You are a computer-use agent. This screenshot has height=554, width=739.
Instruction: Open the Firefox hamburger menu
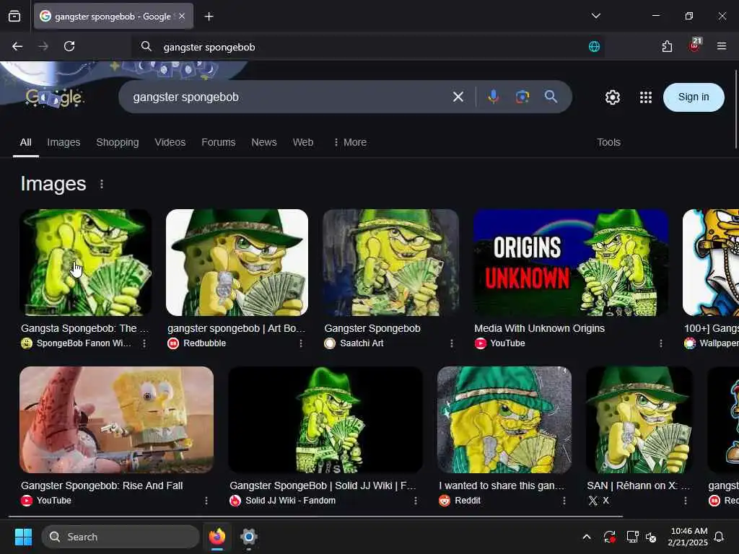721,46
